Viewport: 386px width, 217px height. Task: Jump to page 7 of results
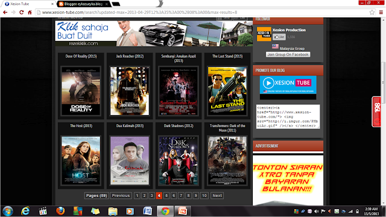point(181,195)
